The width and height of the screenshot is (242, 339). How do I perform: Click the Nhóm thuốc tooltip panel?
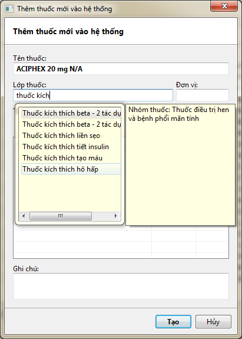[180, 164]
